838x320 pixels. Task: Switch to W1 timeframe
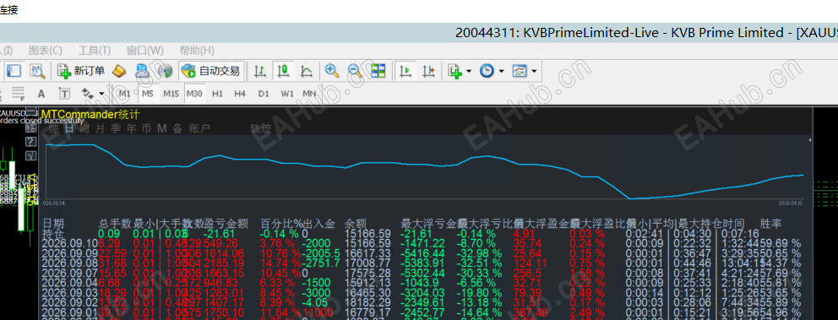(x=287, y=94)
